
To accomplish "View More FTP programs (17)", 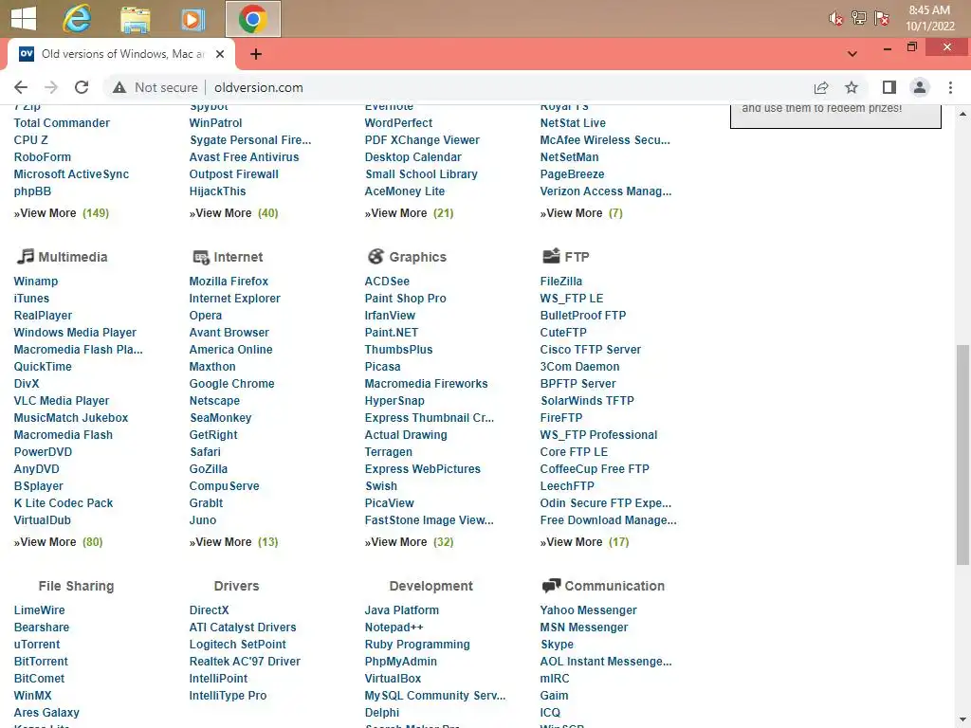I will [584, 541].
